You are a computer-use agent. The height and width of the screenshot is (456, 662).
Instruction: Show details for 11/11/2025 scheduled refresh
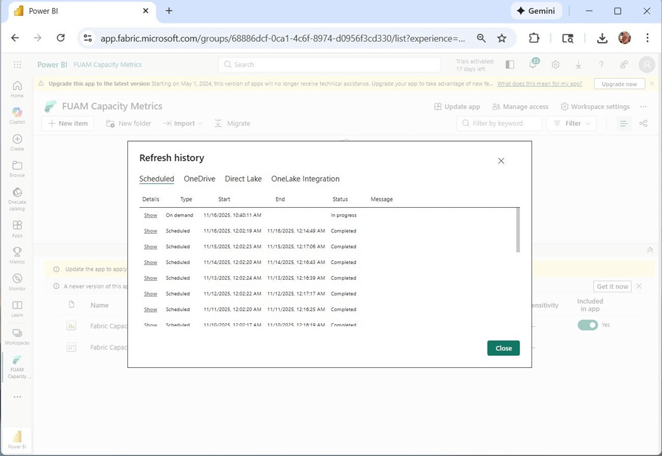pyautogui.click(x=150, y=309)
